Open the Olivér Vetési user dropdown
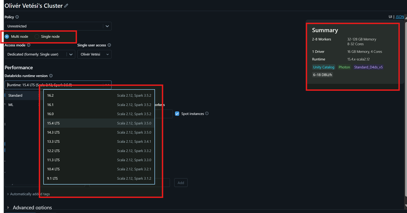 (x=94, y=54)
